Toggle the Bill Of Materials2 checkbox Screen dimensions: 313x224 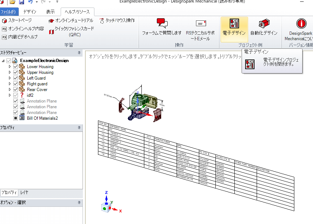click(15, 118)
